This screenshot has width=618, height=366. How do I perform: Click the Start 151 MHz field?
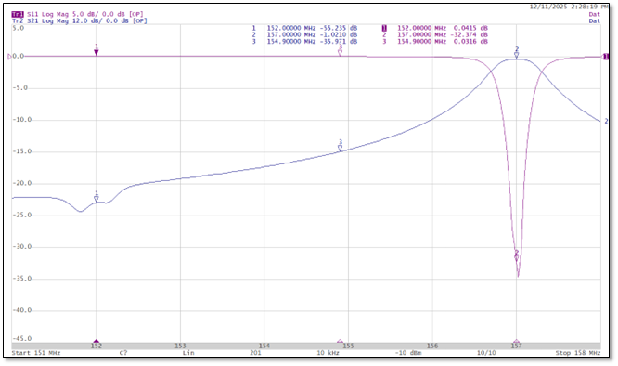click(x=36, y=353)
